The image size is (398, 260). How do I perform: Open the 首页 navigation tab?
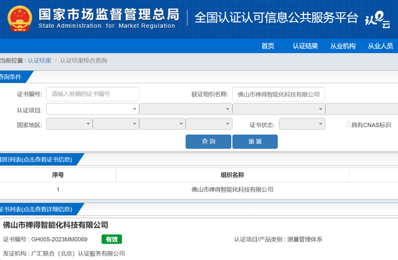(x=268, y=46)
